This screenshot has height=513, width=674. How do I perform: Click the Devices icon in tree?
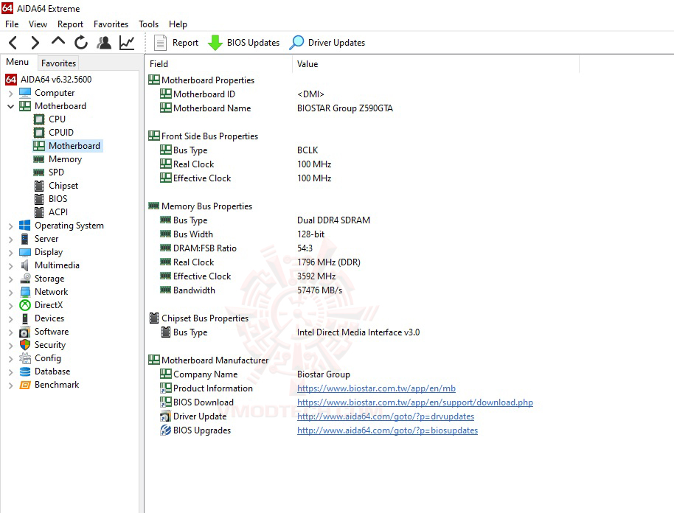25,318
